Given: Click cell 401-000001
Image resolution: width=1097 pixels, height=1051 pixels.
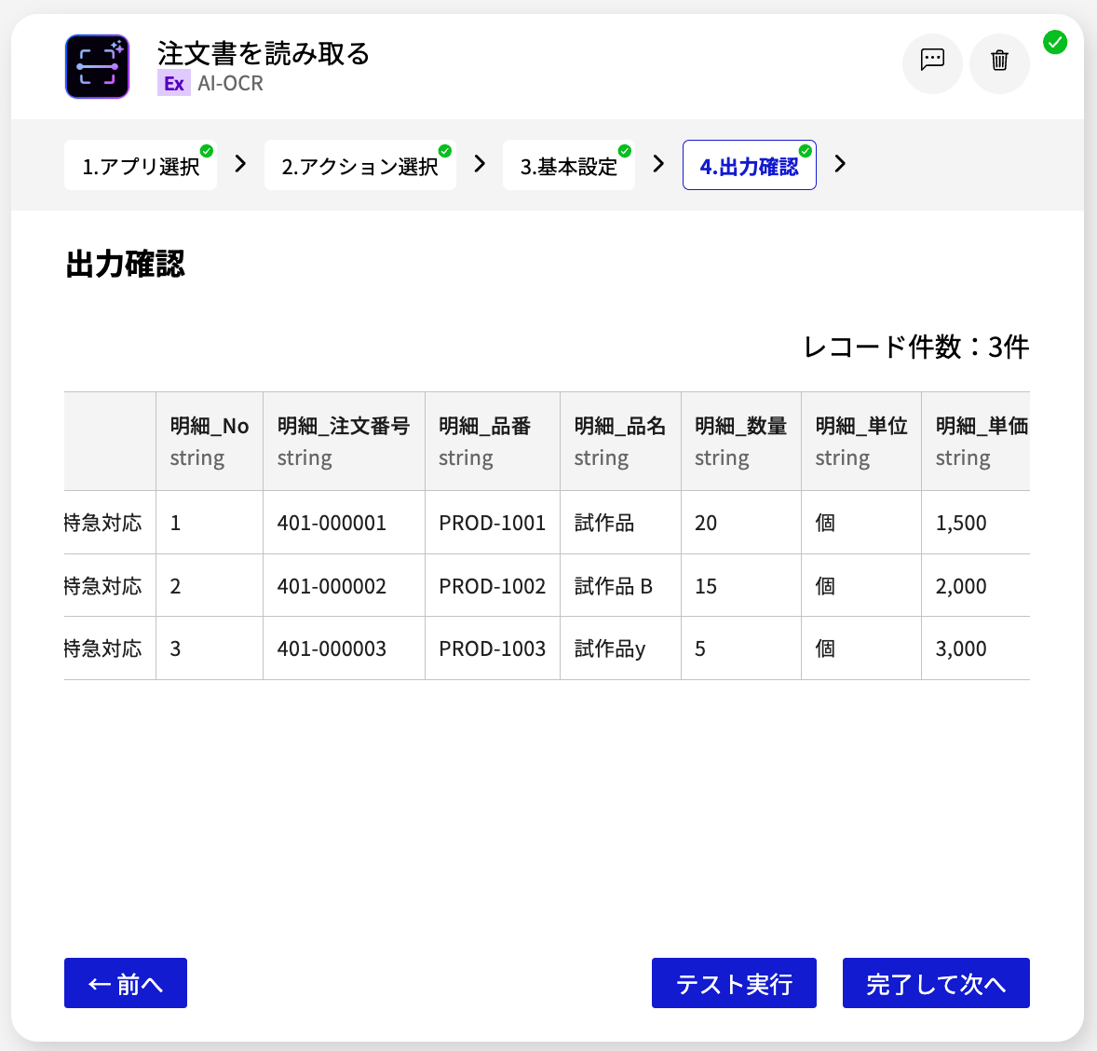Looking at the screenshot, I should pyautogui.click(x=344, y=523).
